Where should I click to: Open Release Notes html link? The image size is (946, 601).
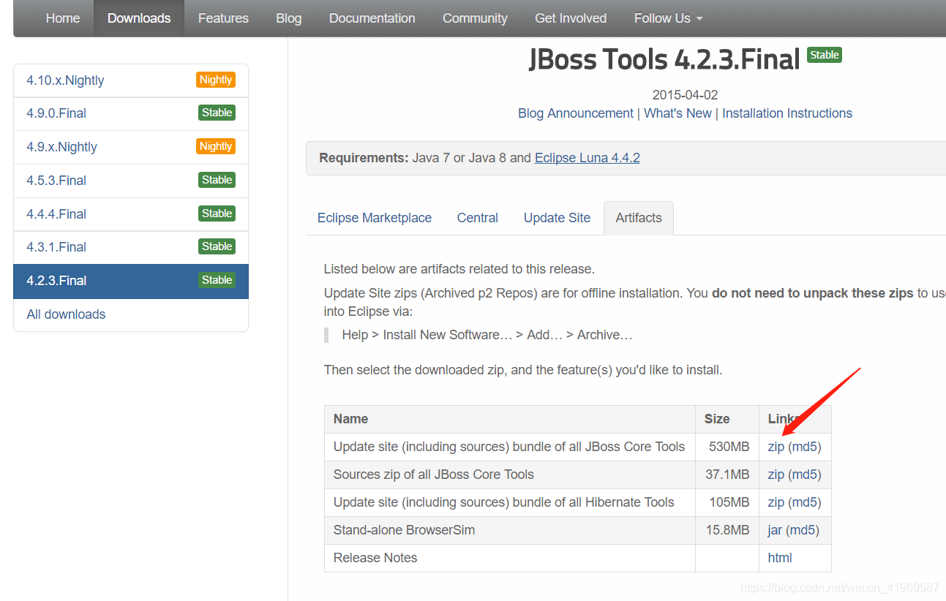pyautogui.click(x=780, y=558)
